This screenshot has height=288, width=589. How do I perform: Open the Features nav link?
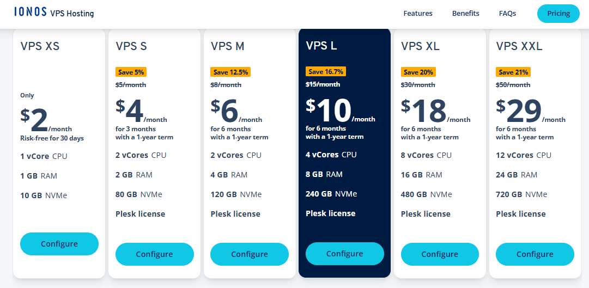click(x=418, y=14)
